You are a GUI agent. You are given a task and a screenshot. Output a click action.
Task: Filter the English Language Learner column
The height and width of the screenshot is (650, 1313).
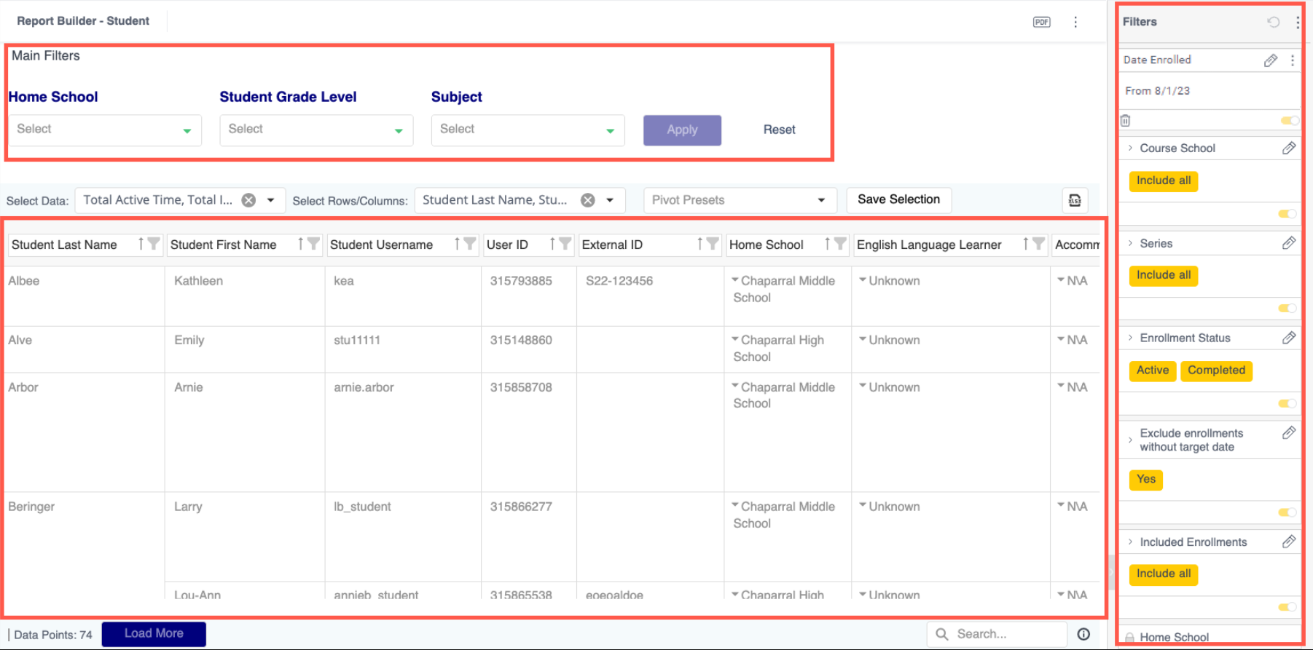pyautogui.click(x=1038, y=244)
